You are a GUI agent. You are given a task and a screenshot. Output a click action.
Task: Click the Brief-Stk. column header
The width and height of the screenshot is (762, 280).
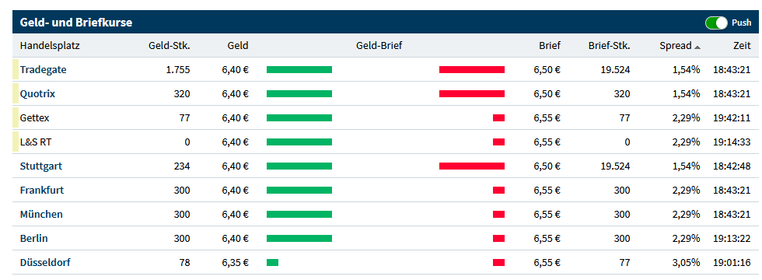[x=609, y=46]
